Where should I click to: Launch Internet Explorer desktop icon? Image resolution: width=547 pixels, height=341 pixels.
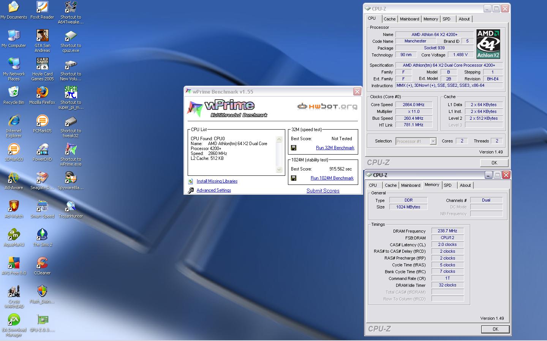click(x=14, y=126)
